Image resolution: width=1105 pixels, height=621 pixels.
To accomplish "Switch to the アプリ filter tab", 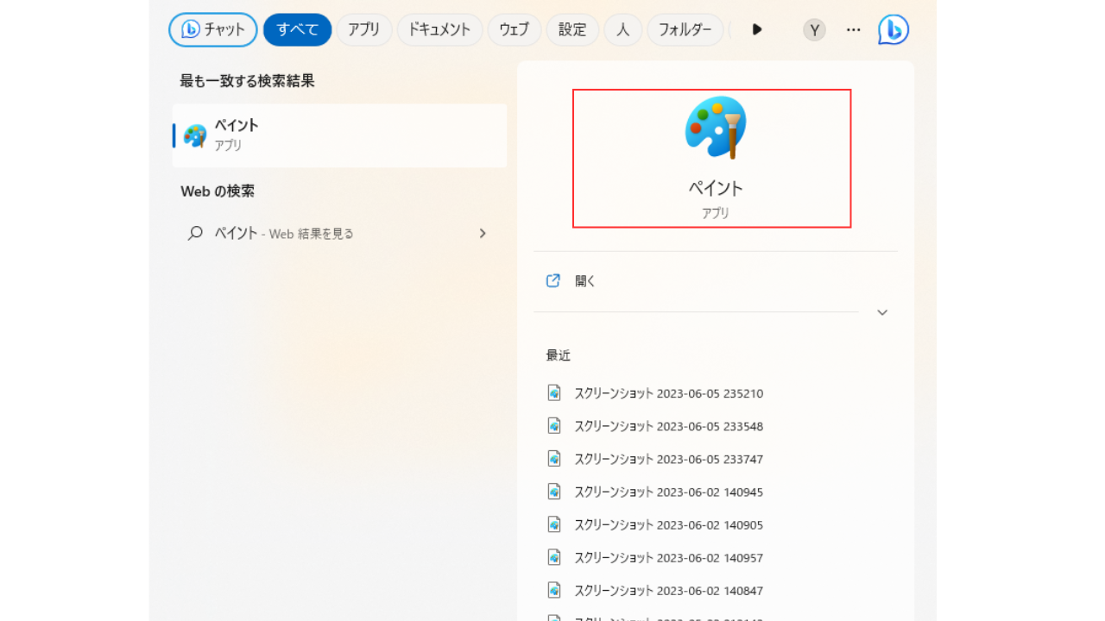I will pos(364,29).
